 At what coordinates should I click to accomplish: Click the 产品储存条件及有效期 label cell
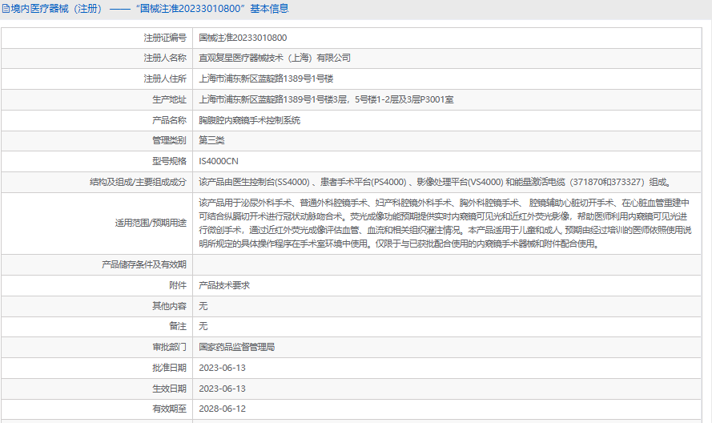(97, 264)
